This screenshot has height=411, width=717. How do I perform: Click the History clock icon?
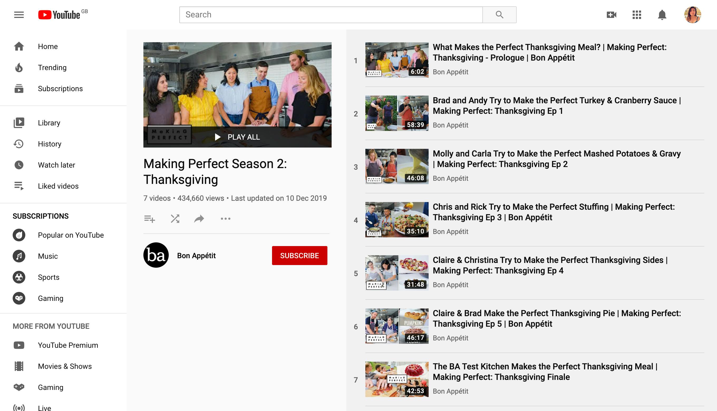[x=19, y=144]
